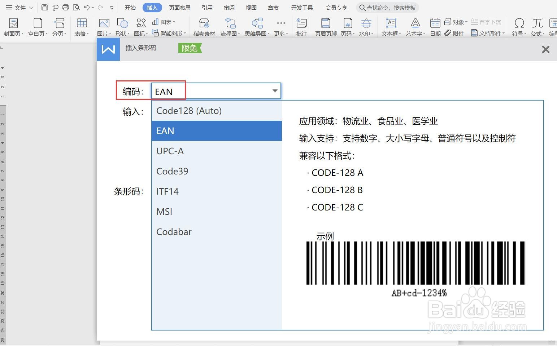This screenshot has height=346, width=557.
Task: Open the icons (图标) library
Action: 141,27
